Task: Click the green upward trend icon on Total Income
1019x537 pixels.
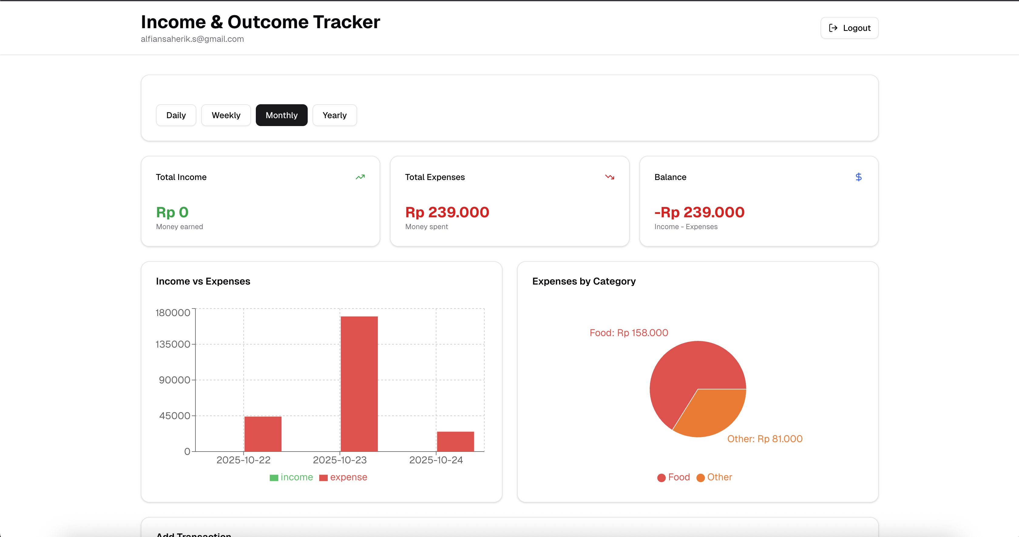Action: (x=360, y=177)
